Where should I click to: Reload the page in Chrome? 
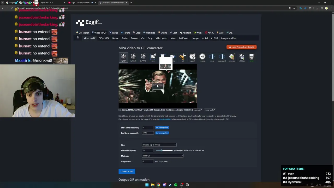pos(12,8)
